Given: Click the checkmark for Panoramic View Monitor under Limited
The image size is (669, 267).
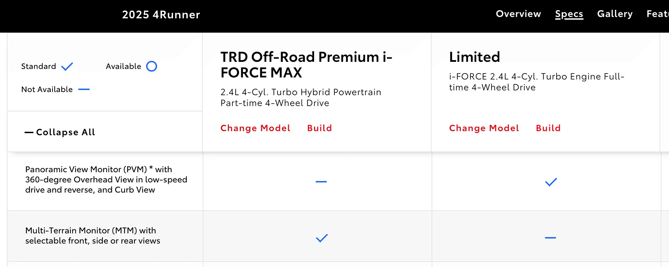Looking at the screenshot, I should (x=551, y=181).
